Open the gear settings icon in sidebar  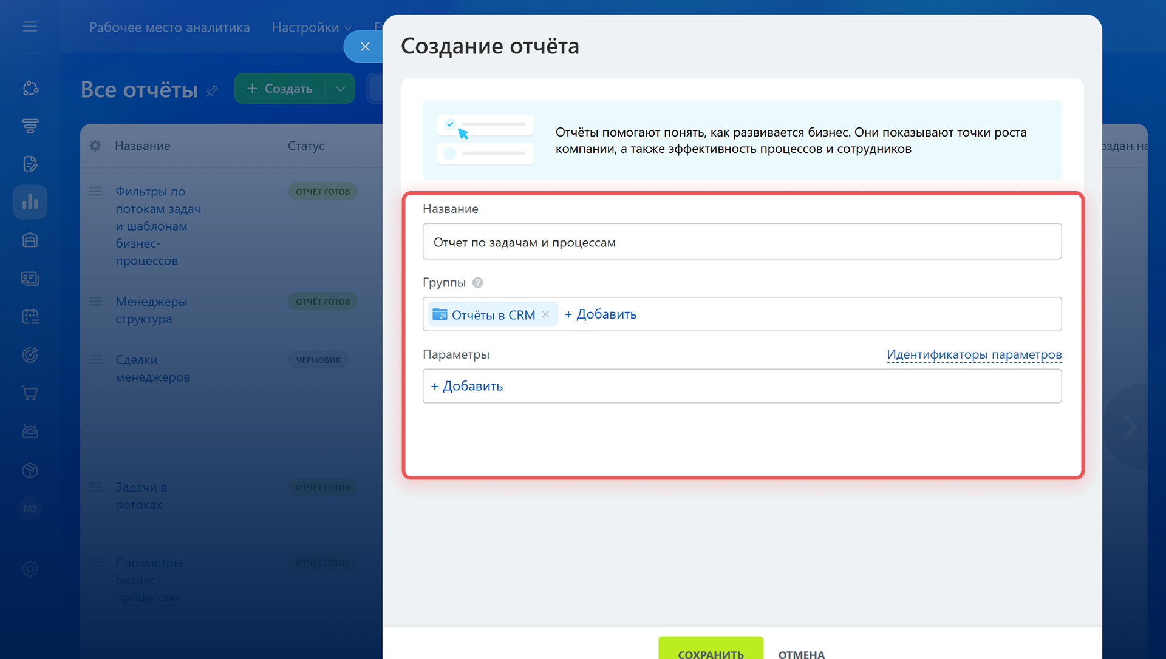coord(30,569)
